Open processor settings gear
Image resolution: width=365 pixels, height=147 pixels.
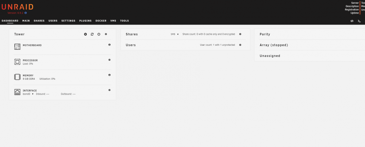click(109, 60)
